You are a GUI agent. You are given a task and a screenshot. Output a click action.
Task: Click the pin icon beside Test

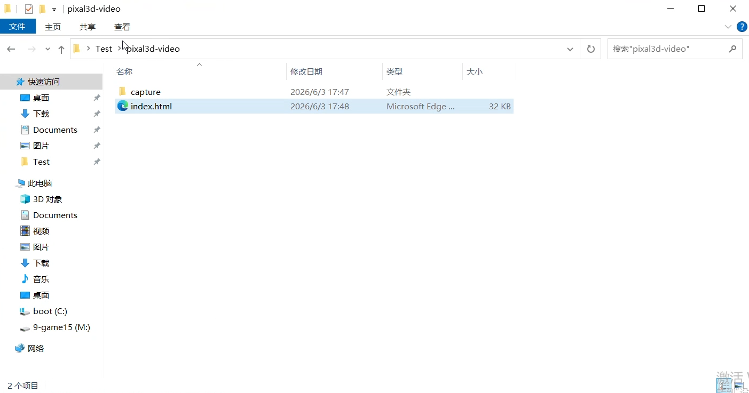[97, 162]
